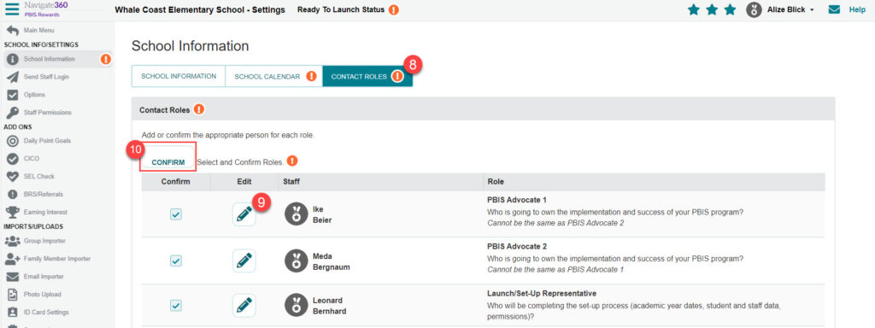The image size is (875, 328).
Task: Open Send Staff Login sidebar item
Action: click(x=47, y=77)
